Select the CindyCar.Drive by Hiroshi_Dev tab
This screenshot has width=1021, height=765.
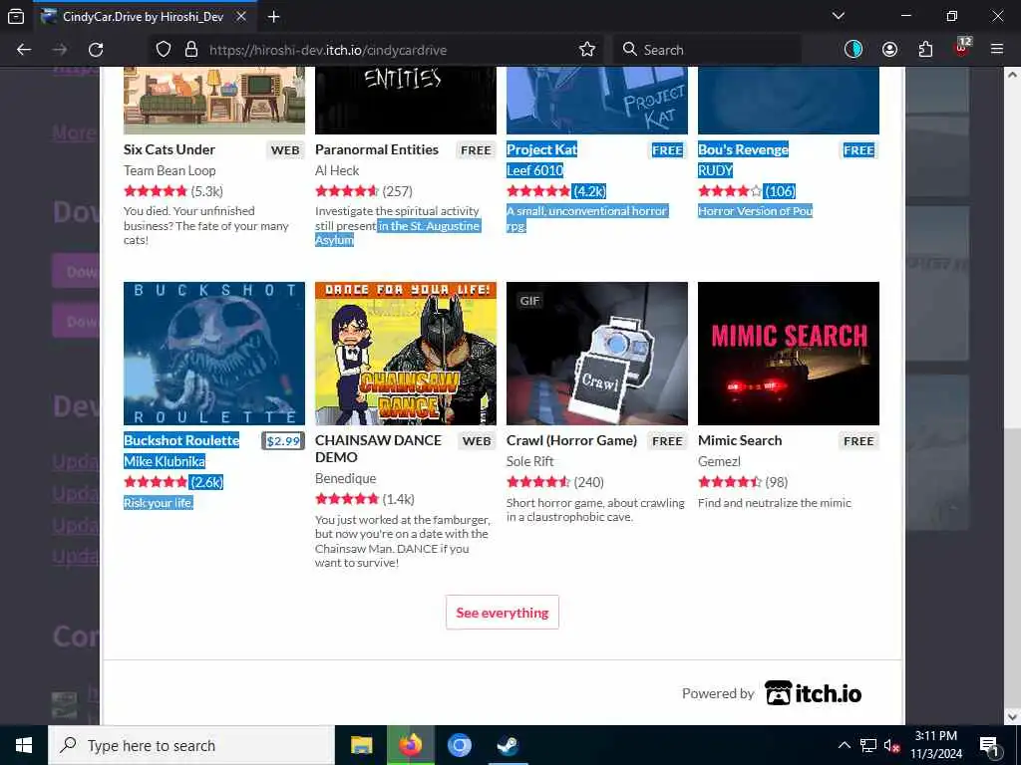[x=143, y=17]
